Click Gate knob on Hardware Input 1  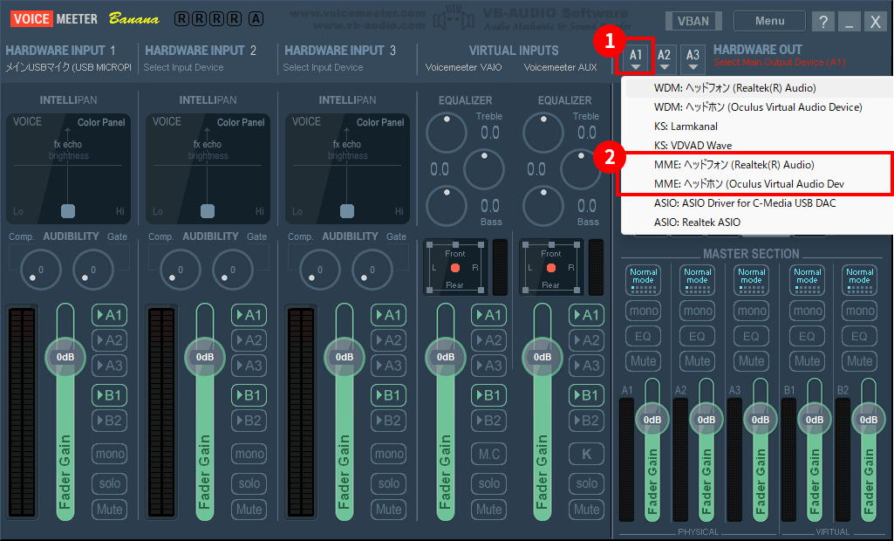pyautogui.click(x=93, y=270)
